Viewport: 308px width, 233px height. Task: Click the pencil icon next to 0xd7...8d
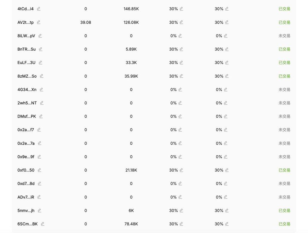pyautogui.click(x=39, y=184)
